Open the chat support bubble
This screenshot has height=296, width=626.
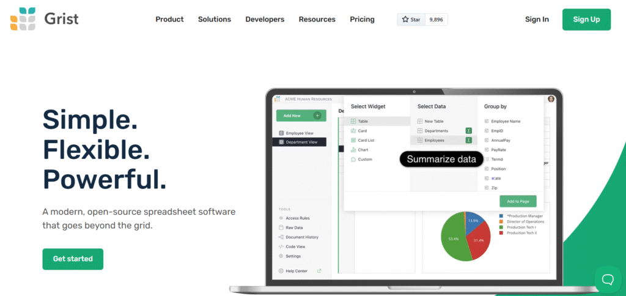click(x=608, y=279)
